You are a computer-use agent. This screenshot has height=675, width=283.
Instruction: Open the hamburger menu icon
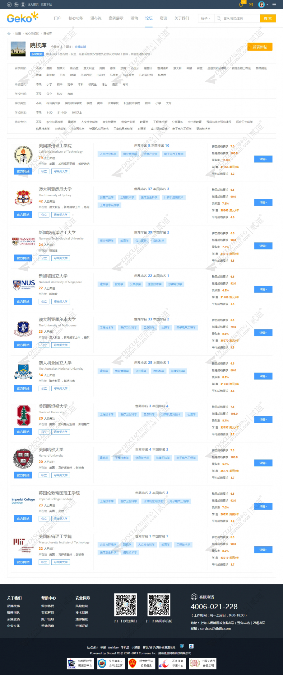pos(274,4)
